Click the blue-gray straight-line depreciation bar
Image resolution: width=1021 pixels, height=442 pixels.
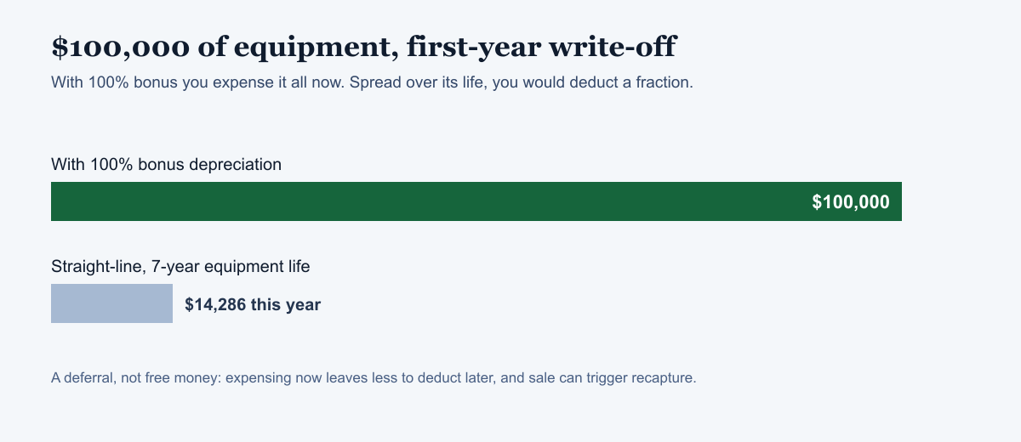click(111, 303)
